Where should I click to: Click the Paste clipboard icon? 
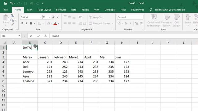pos(6,18)
